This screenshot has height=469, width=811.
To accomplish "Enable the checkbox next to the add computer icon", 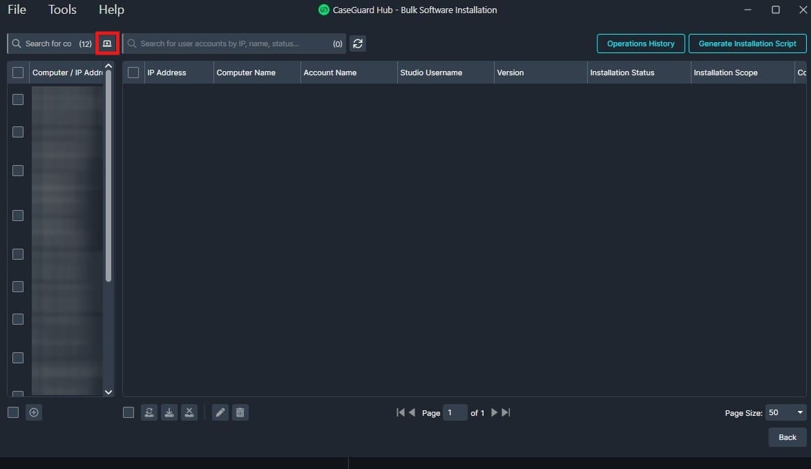I will [x=12, y=412].
